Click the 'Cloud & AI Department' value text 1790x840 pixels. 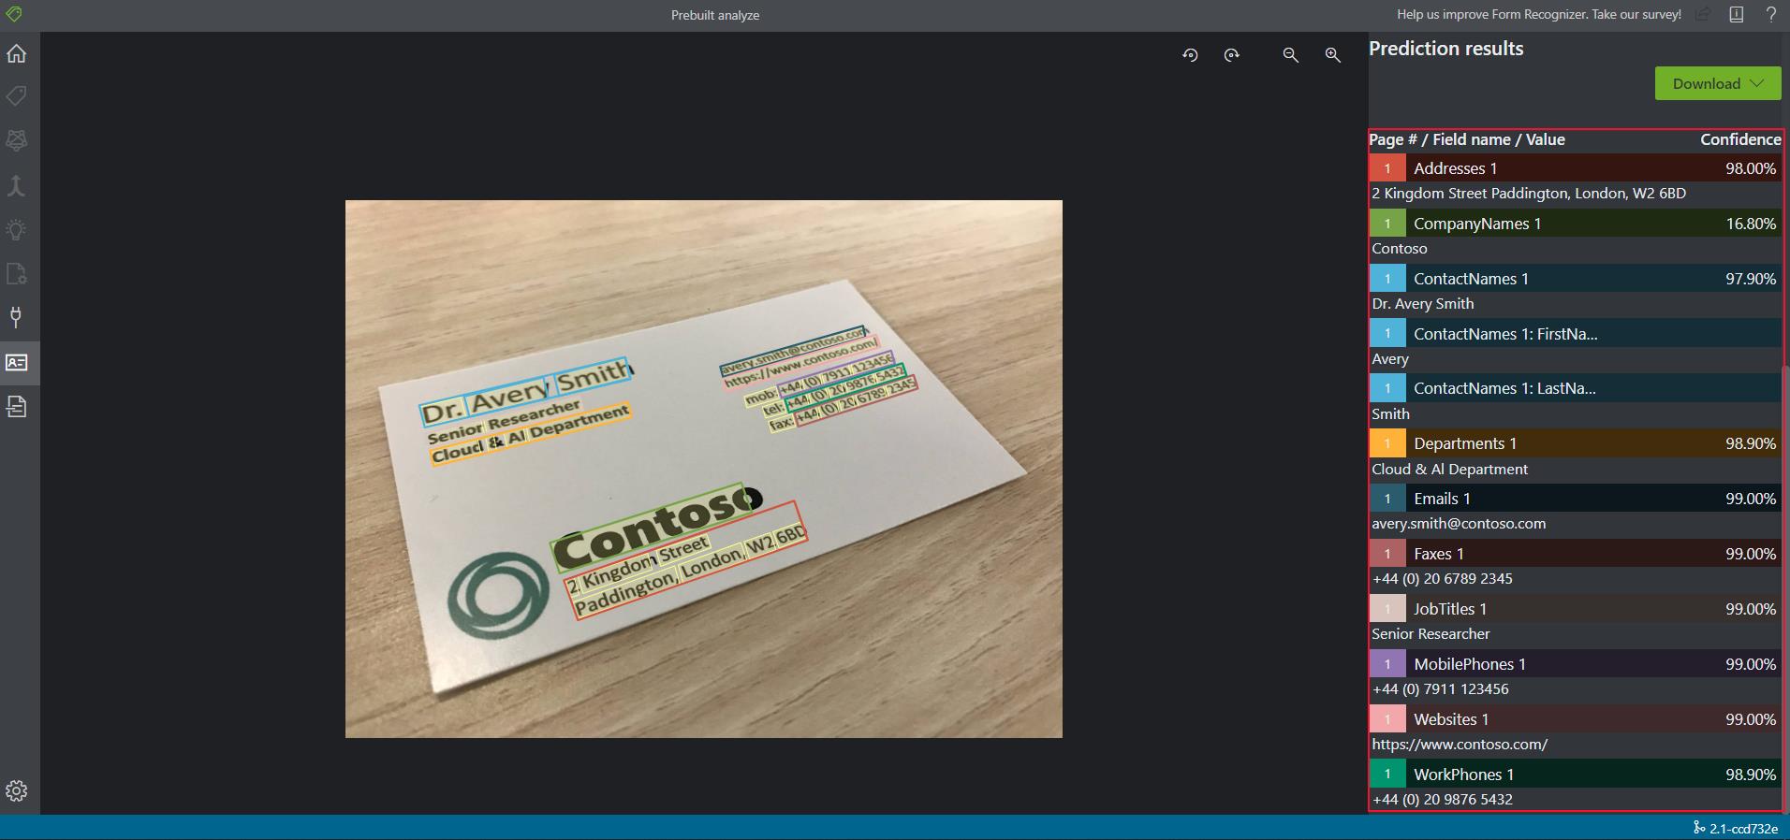[x=1449, y=470]
